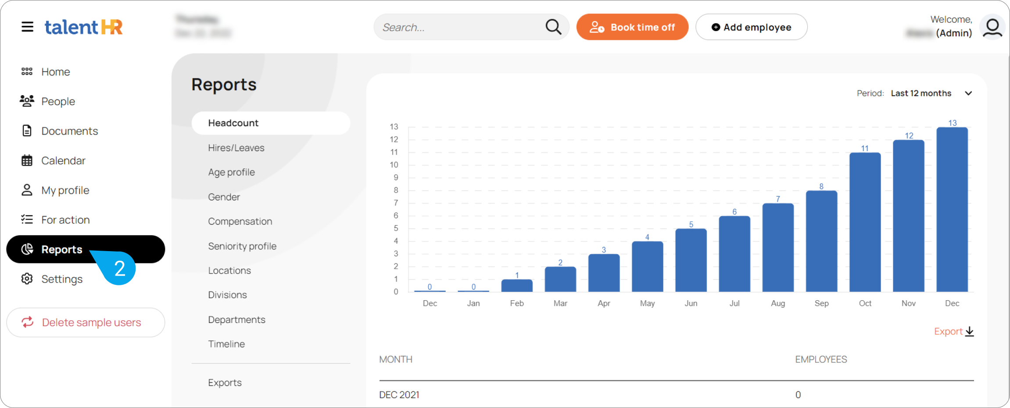Image resolution: width=1010 pixels, height=408 pixels.
Task: Click the My profile person icon
Action: 27,190
